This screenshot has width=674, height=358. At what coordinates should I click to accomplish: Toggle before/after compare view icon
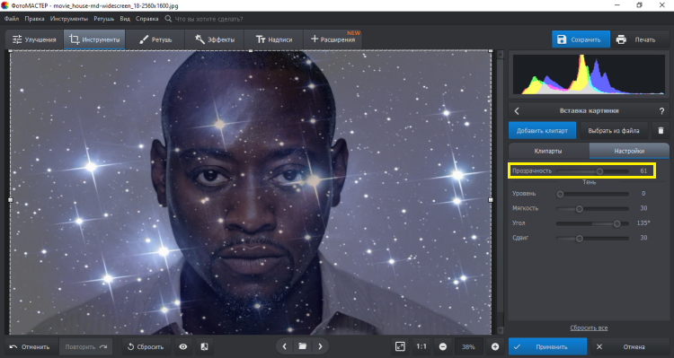205,346
